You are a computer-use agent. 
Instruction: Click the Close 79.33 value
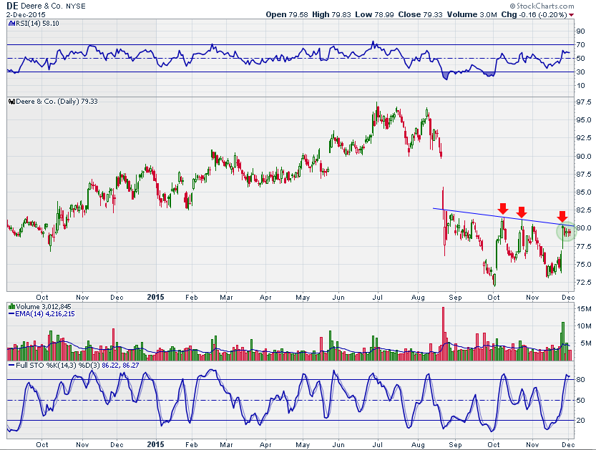[421, 14]
